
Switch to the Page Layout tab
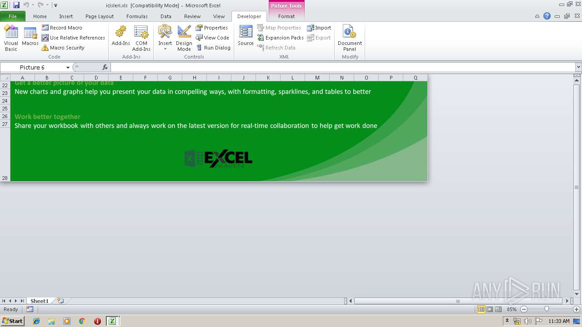[100, 16]
